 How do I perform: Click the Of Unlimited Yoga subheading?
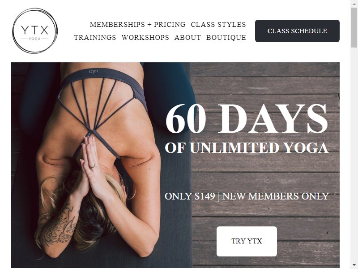pos(247,148)
